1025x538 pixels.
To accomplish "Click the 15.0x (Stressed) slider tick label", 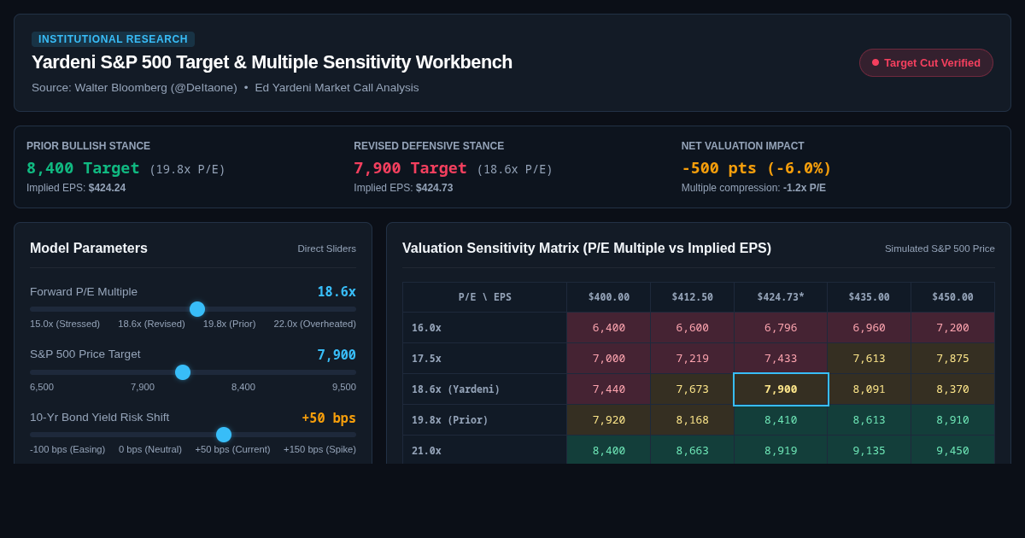I will [x=65, y=324].
